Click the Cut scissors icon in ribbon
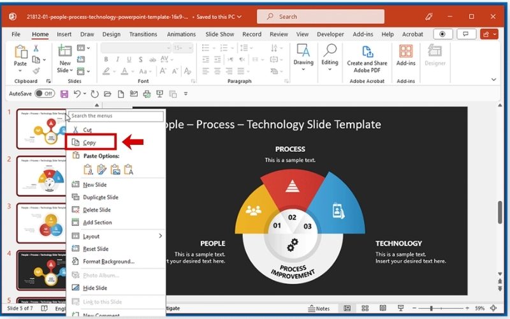The image size is (510, 319). (x=36, y=48)
